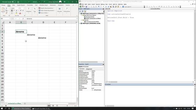Open Hücre Stilleri menu
This screenshot has height=110, width=196.
tap(43, 13)
